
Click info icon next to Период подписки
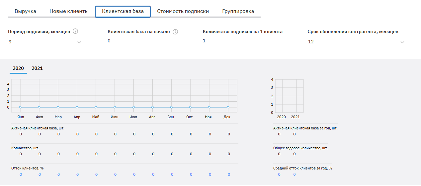point(75,31)
